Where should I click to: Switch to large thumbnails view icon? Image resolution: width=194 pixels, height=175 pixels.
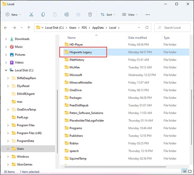coord(190,171)
